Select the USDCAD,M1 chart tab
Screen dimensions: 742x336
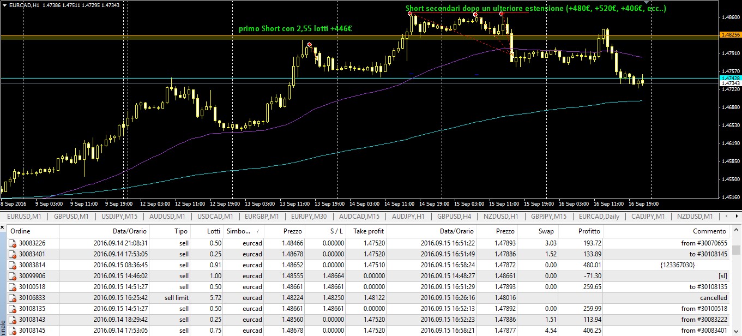pos(215,217)
